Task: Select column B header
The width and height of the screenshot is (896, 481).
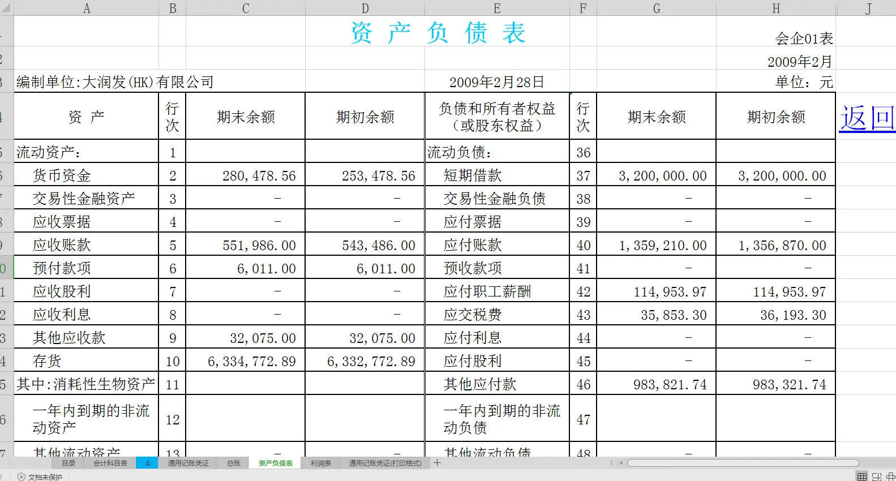Action: click(x=173, y=8)
